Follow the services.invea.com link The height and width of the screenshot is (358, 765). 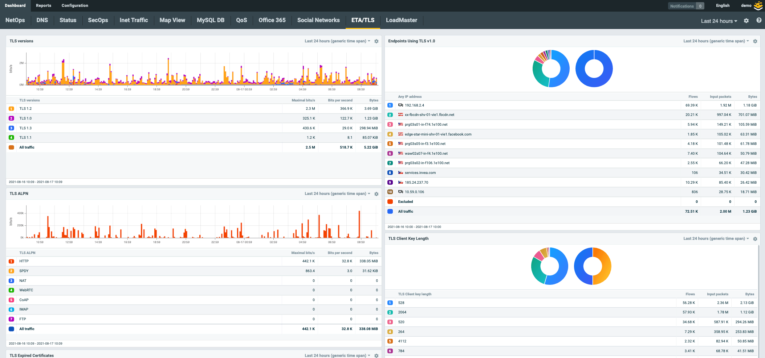point(419,172)
